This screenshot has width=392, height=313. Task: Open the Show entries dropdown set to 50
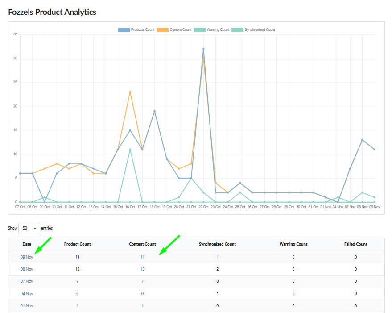pos(29,228)
